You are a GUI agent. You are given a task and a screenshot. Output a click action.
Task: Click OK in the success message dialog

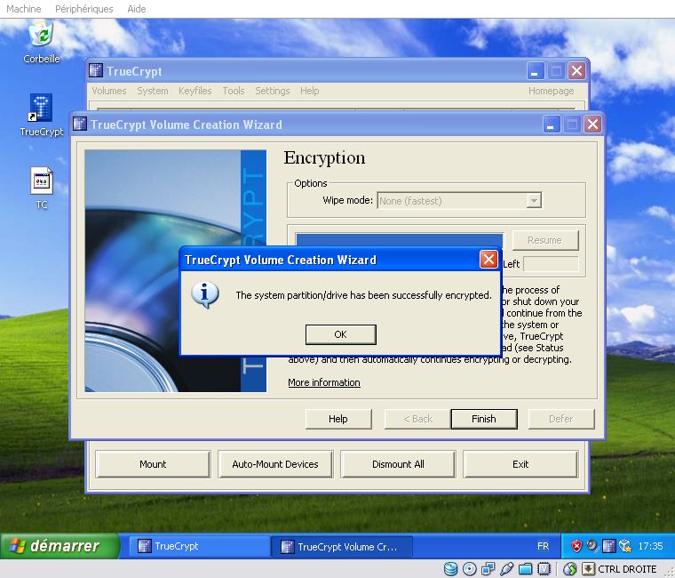click(340, 334)
